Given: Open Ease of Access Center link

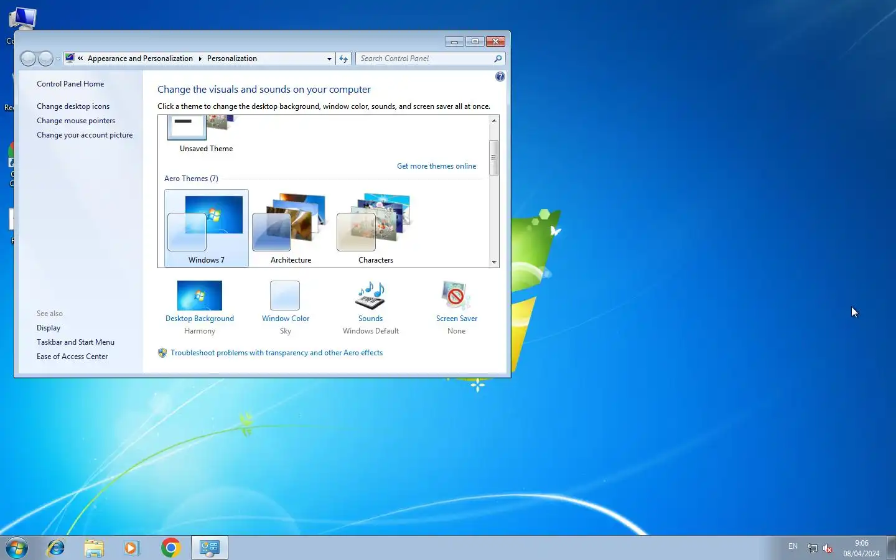Looking at the screenshot, I should (72, 357).
